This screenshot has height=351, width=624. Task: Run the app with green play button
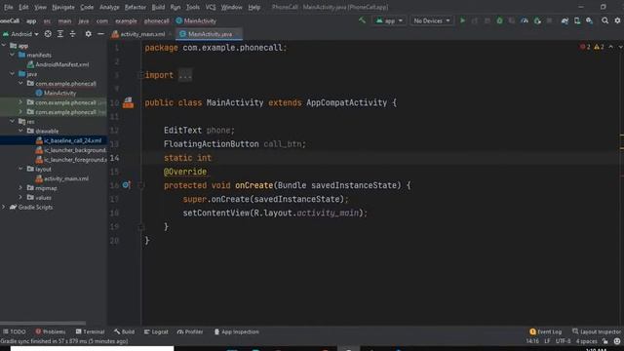pyautogui.click(x=462, y=20)
